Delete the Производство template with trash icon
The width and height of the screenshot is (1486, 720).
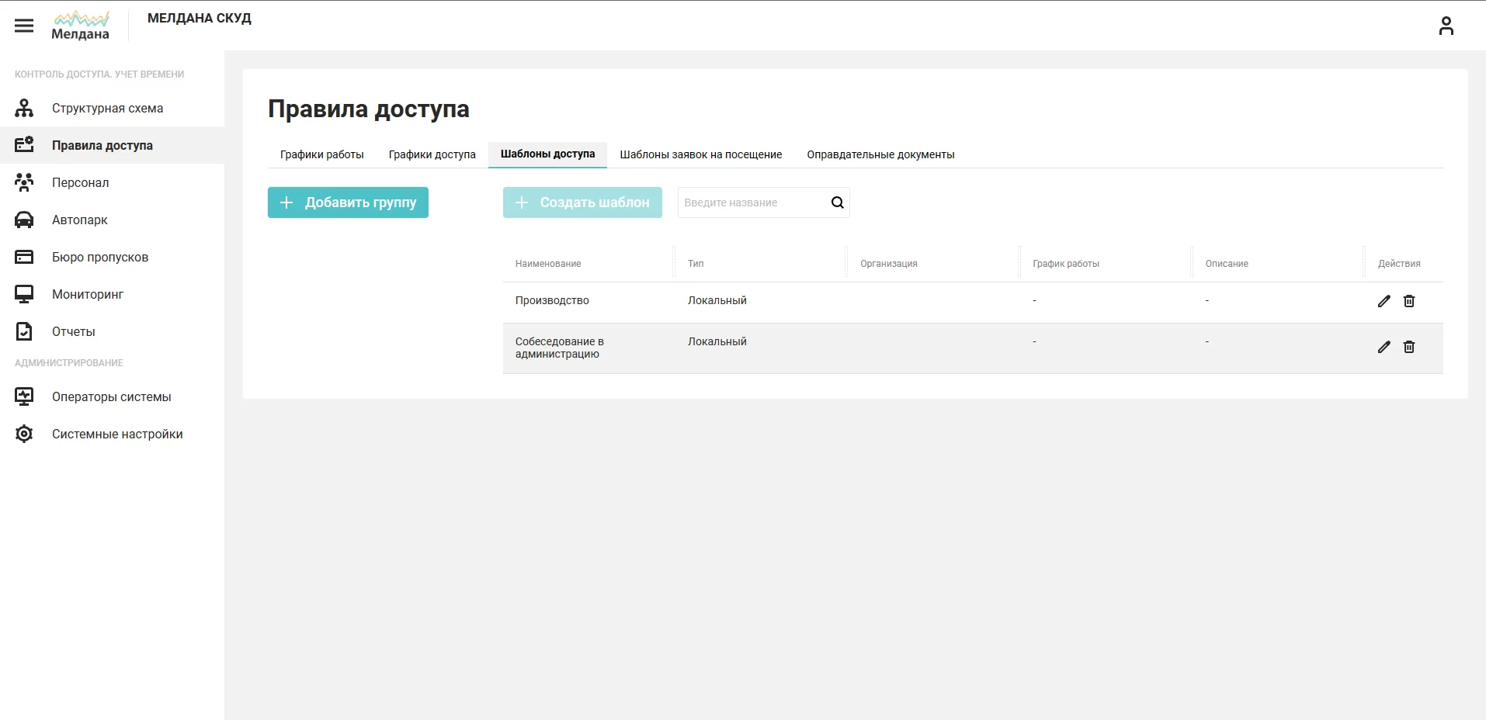coord(1409,301)
